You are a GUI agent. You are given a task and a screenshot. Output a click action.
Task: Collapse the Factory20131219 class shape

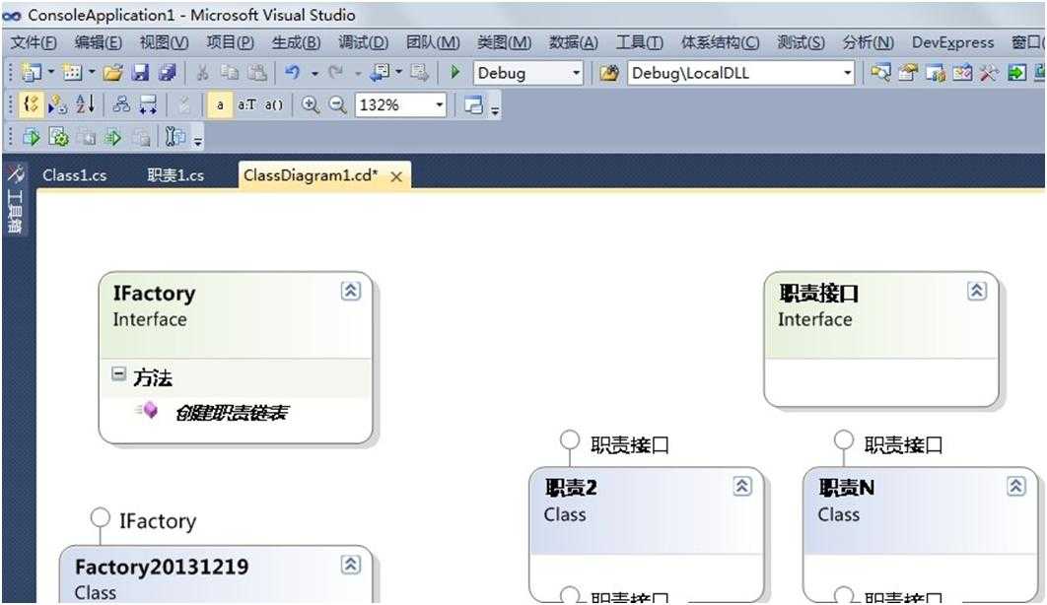click(x=351, y=565)
